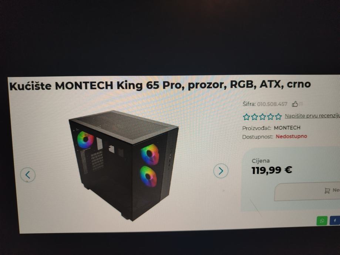Image resolution: width=340 pixels, height=255 pixels.
Task: Click the thumbs-up like icon
Action: [295, 104]
